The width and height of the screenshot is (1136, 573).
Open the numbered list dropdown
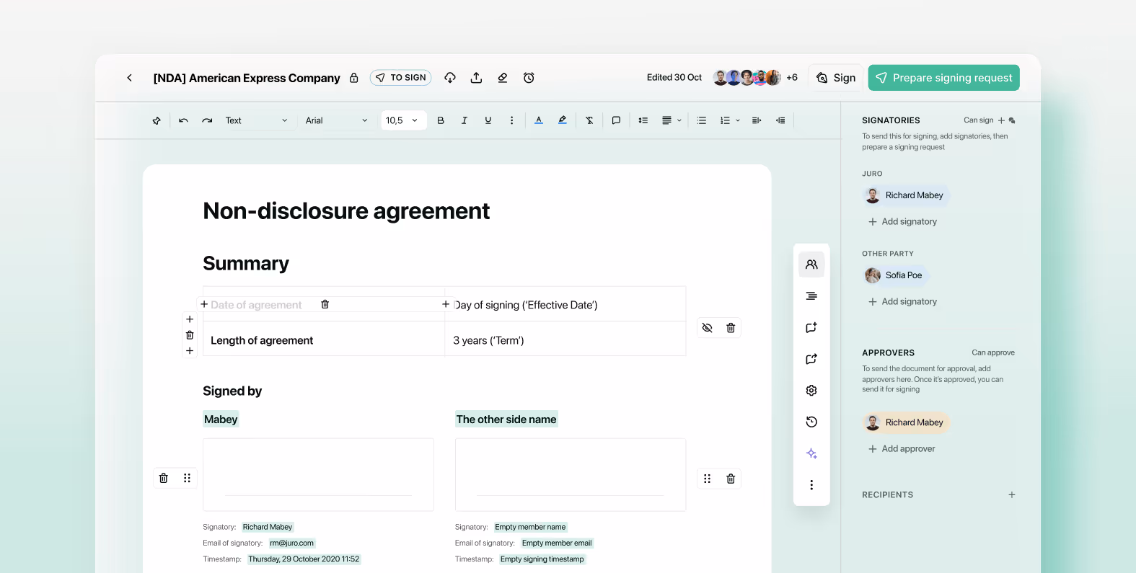click(x=730, y=120)
